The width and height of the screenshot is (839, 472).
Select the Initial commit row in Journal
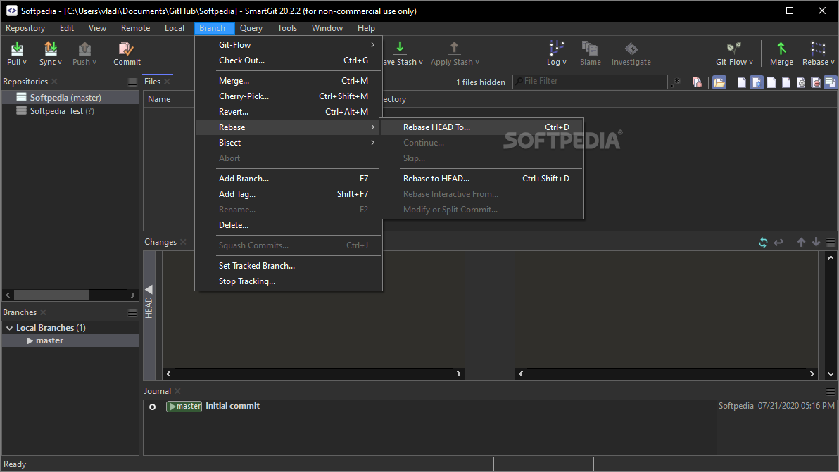489,407
